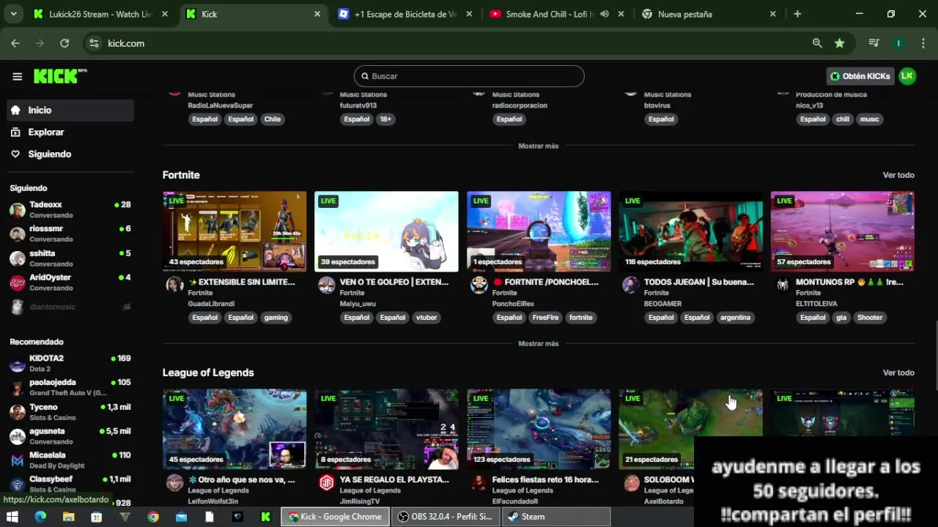938x527 pixels.
Task: Click Maiyu_uwu streamer avatar
Action: [x=327, y=285]
